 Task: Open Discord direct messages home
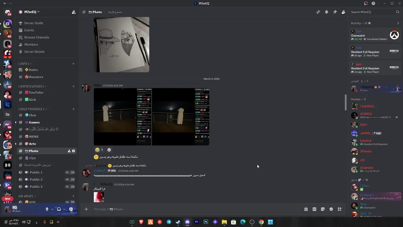click(x=8, y=12)
